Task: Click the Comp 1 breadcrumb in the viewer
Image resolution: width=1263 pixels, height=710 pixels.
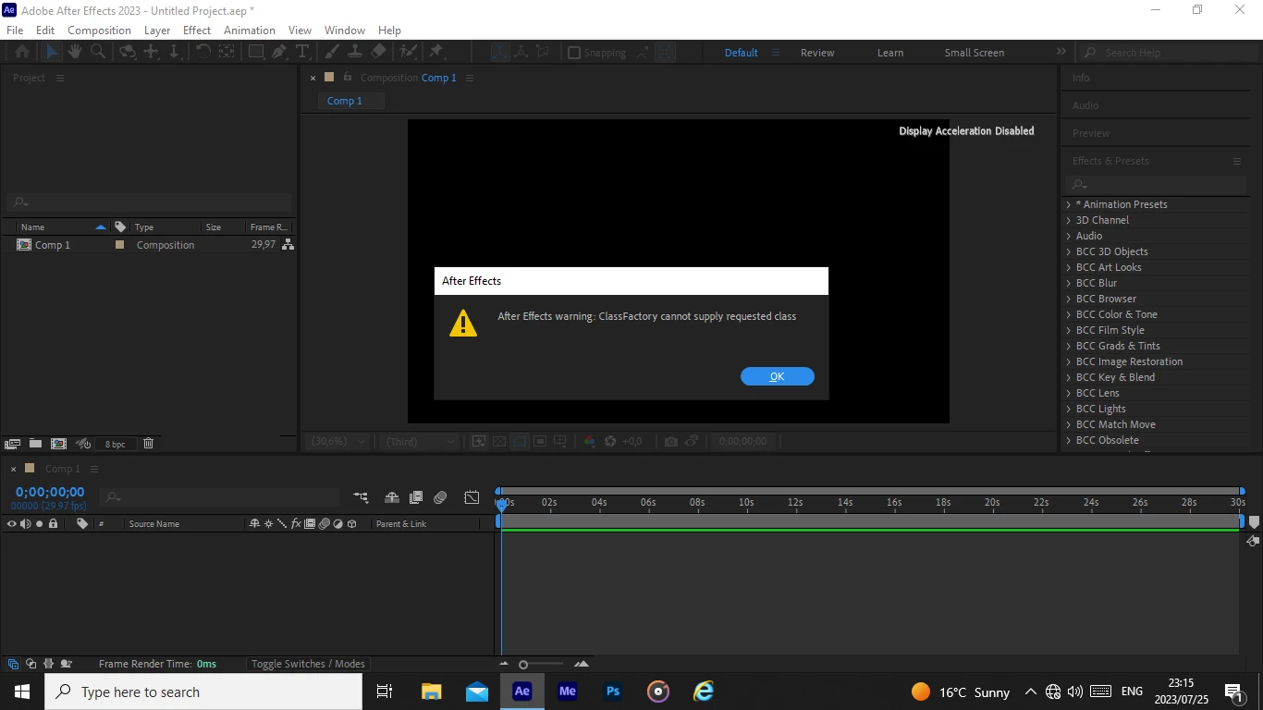Action: (345, 101)
